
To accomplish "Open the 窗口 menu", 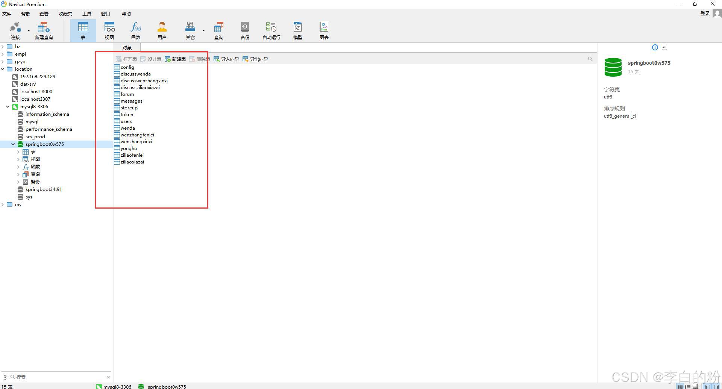I will (106, 14).
